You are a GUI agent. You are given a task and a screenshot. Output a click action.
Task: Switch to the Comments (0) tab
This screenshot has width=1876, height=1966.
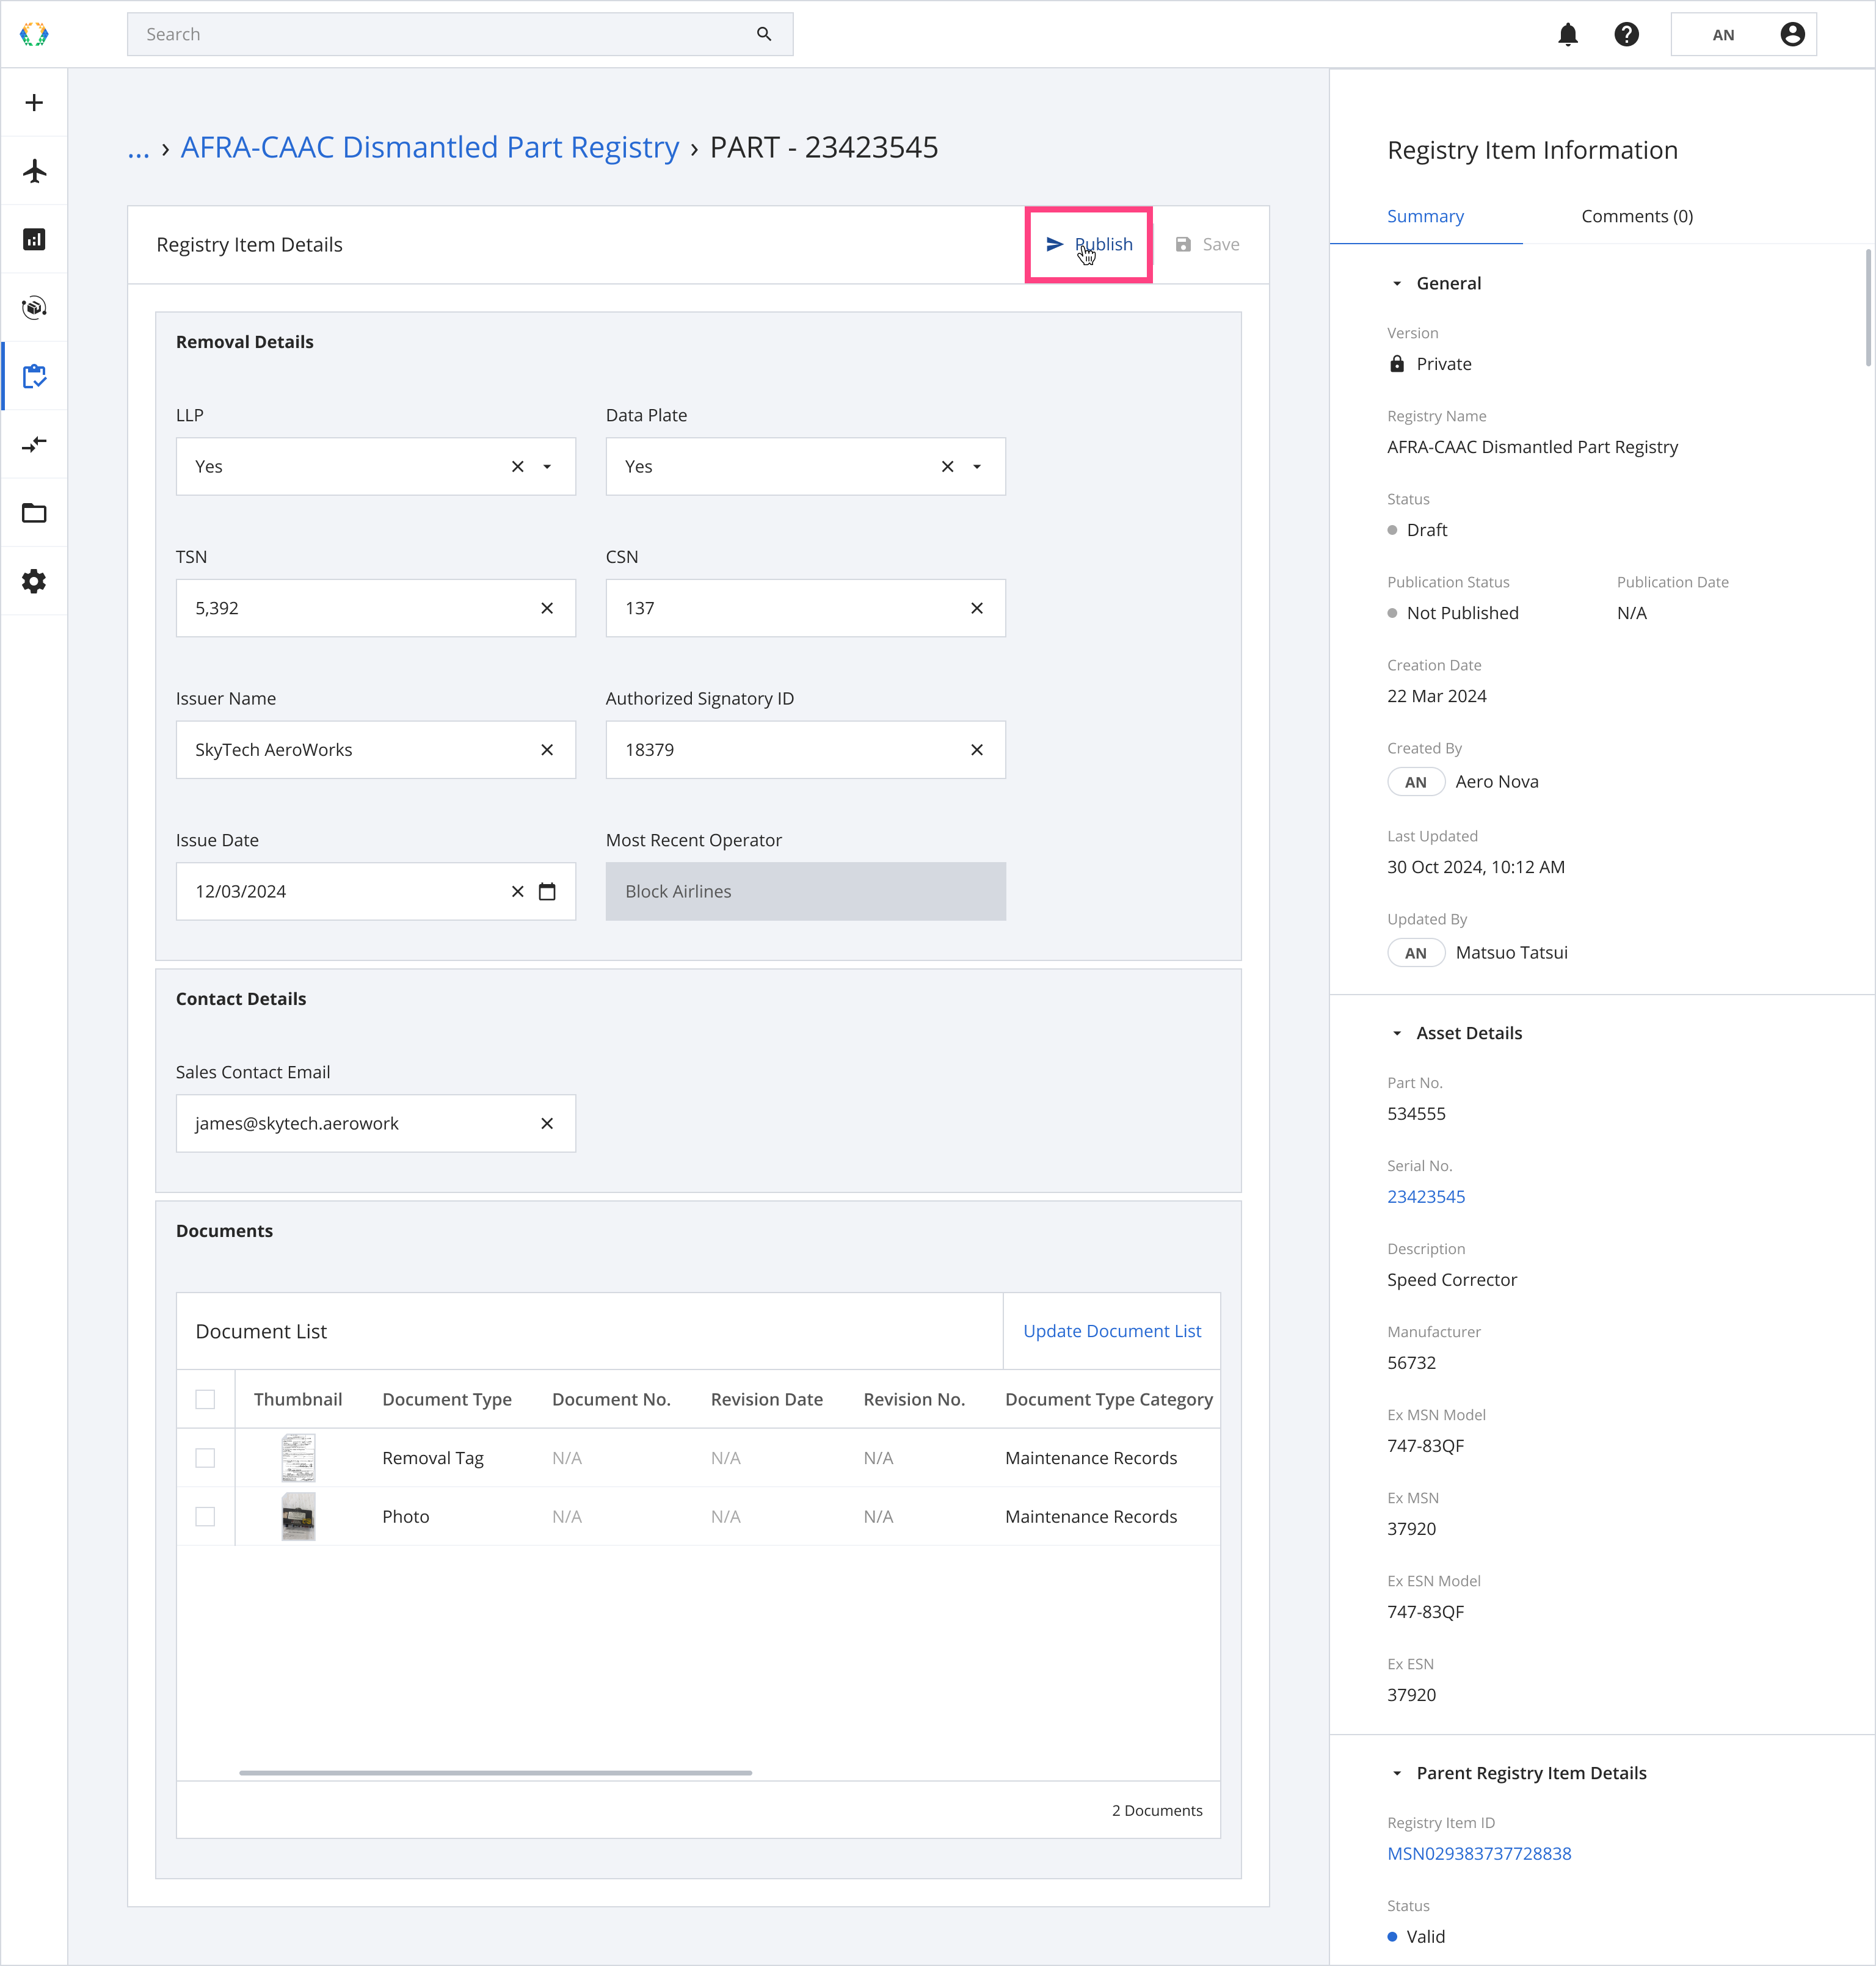(x=1636, y=216)
